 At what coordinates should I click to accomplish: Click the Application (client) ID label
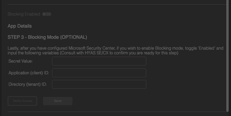click(x=29, y=73)
